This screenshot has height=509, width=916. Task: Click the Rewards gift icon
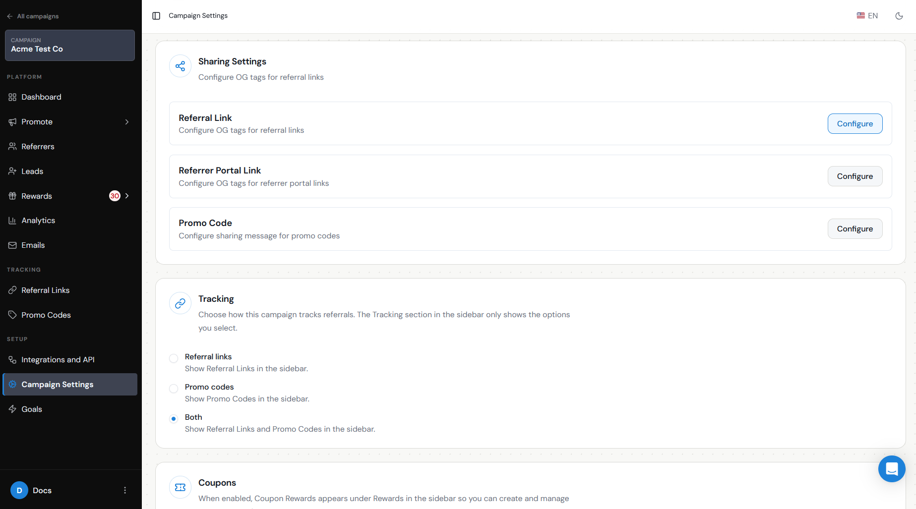coord(12,196)
